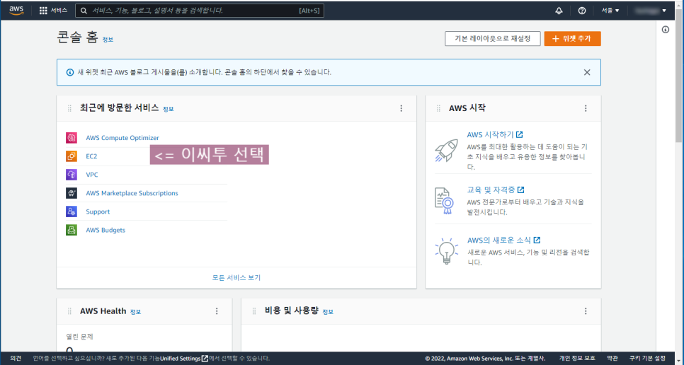Image resolution: width=684 pixels, height=365 pixels.
Task: Click the 위젯 추가 button
Action: pos(572,39)
